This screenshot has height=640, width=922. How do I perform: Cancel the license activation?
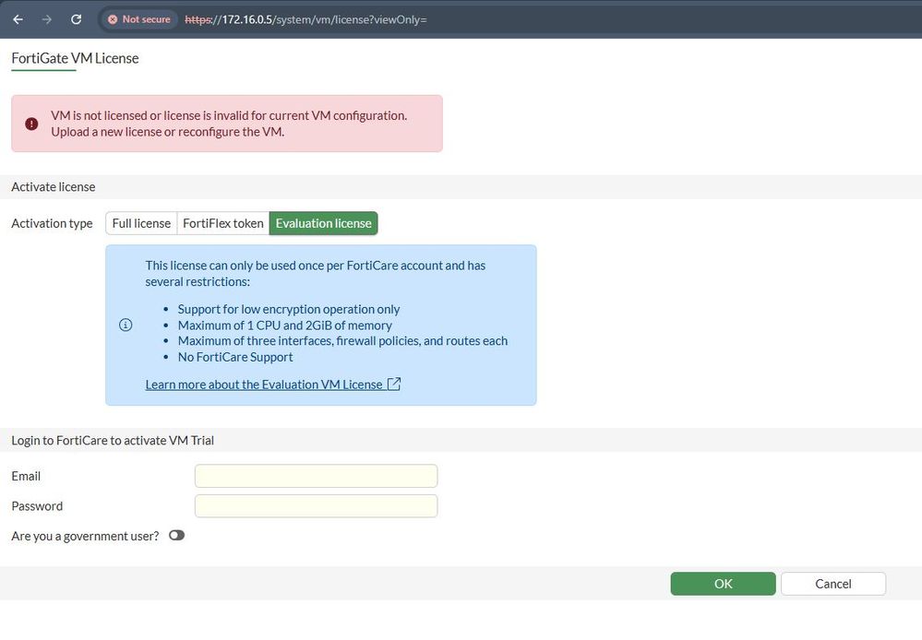pos(832,584)
